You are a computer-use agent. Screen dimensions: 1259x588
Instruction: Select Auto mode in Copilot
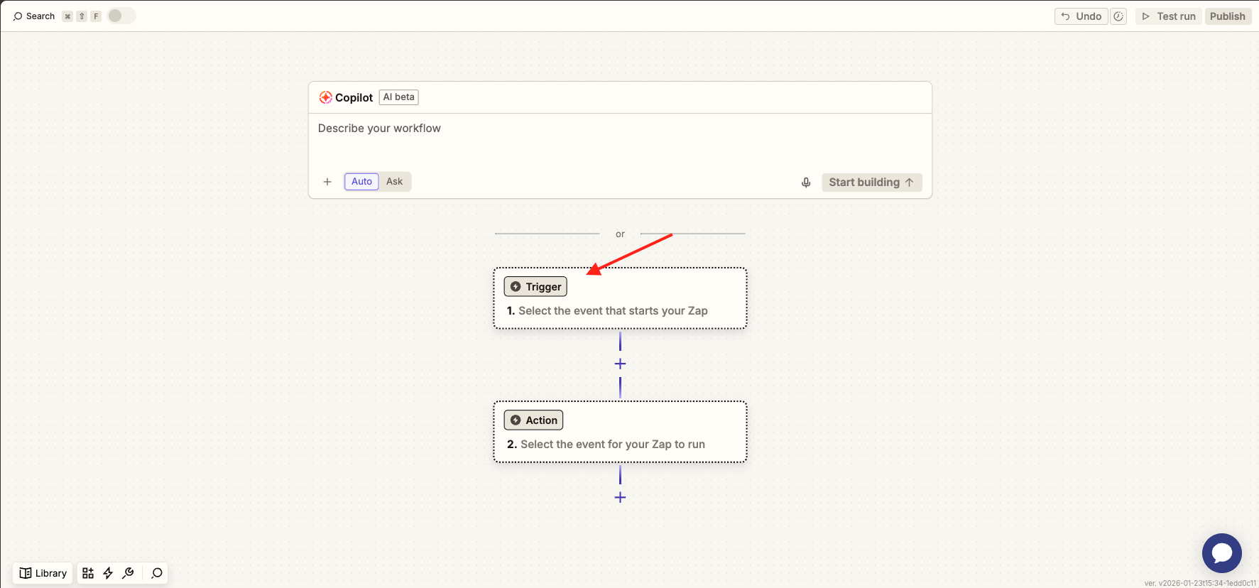[x=361, y=182]
